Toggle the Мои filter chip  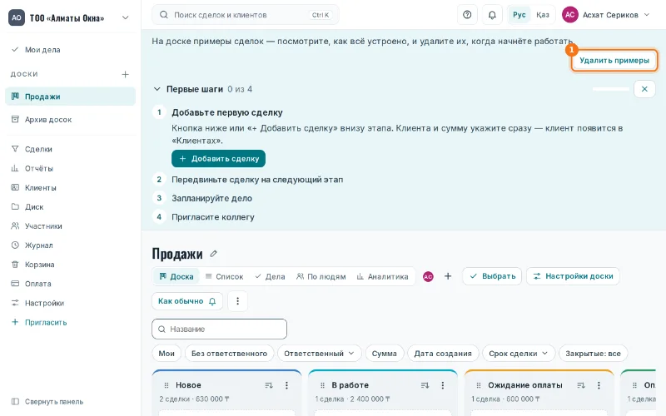click(x=166, y=353)
